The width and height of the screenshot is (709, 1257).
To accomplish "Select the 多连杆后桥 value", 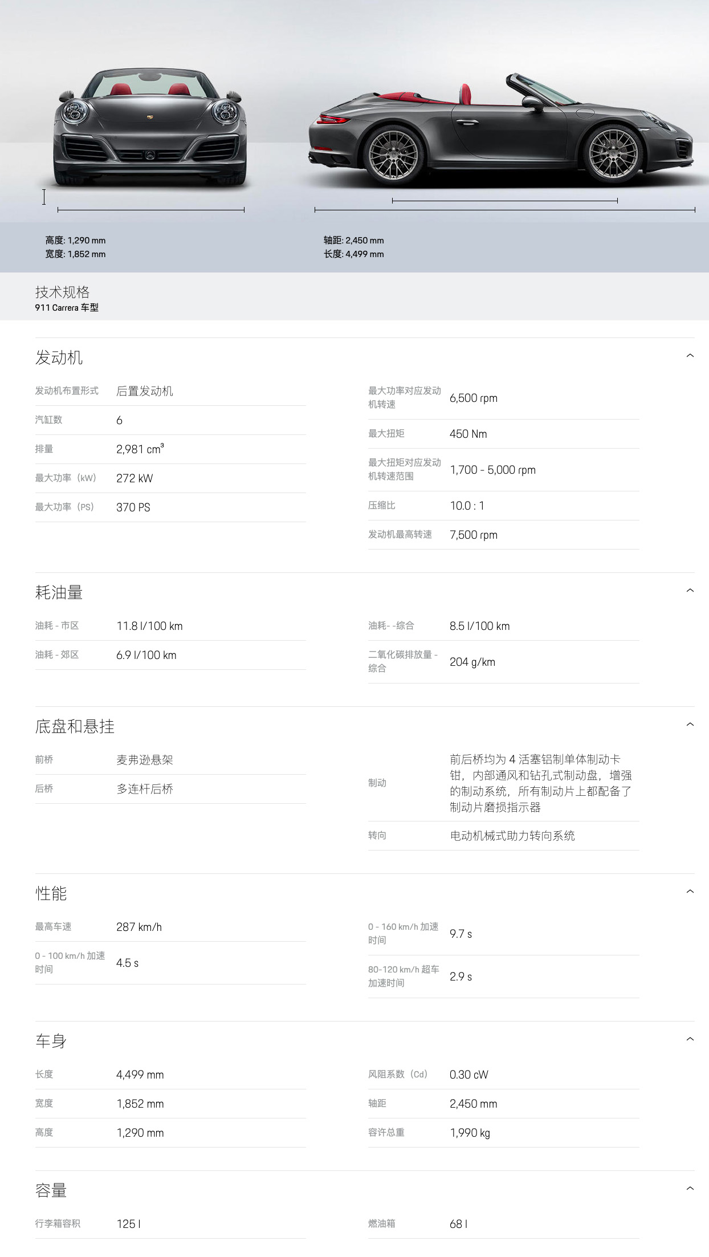I will [x=145, y=789].
